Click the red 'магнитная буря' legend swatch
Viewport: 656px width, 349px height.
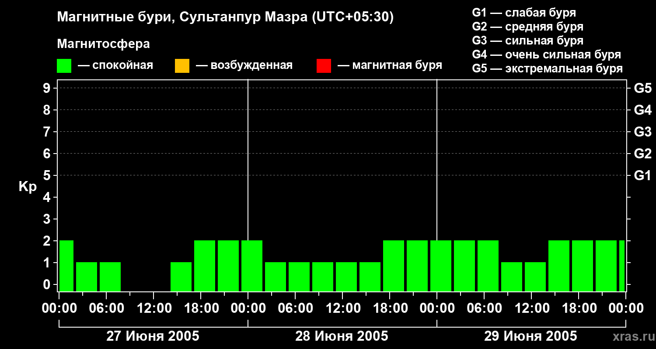[x=324, y=66]
